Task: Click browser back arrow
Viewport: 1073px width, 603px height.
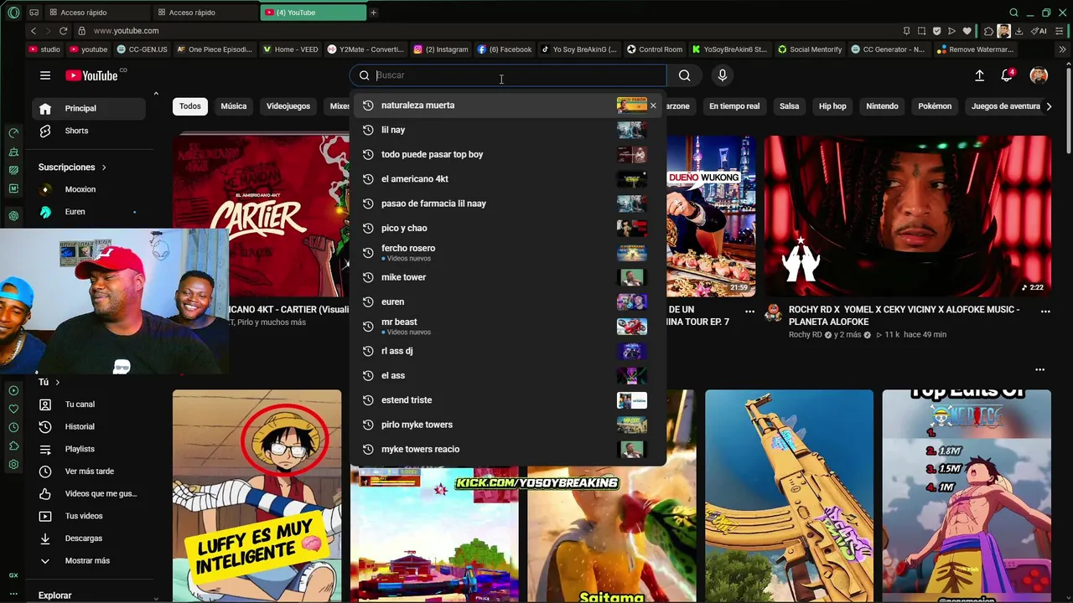Action: (x=34, y=31)
